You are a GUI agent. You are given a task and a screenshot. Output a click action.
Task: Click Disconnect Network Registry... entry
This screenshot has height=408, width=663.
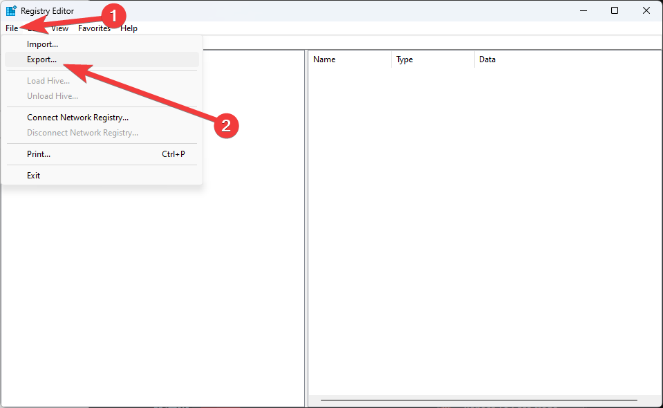(82, 133)
